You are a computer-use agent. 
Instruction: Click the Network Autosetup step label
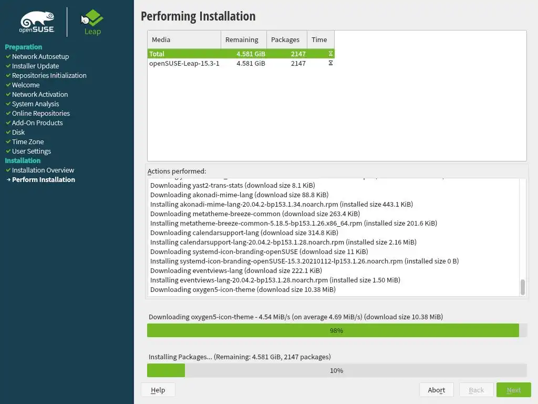tap(40, 56)
